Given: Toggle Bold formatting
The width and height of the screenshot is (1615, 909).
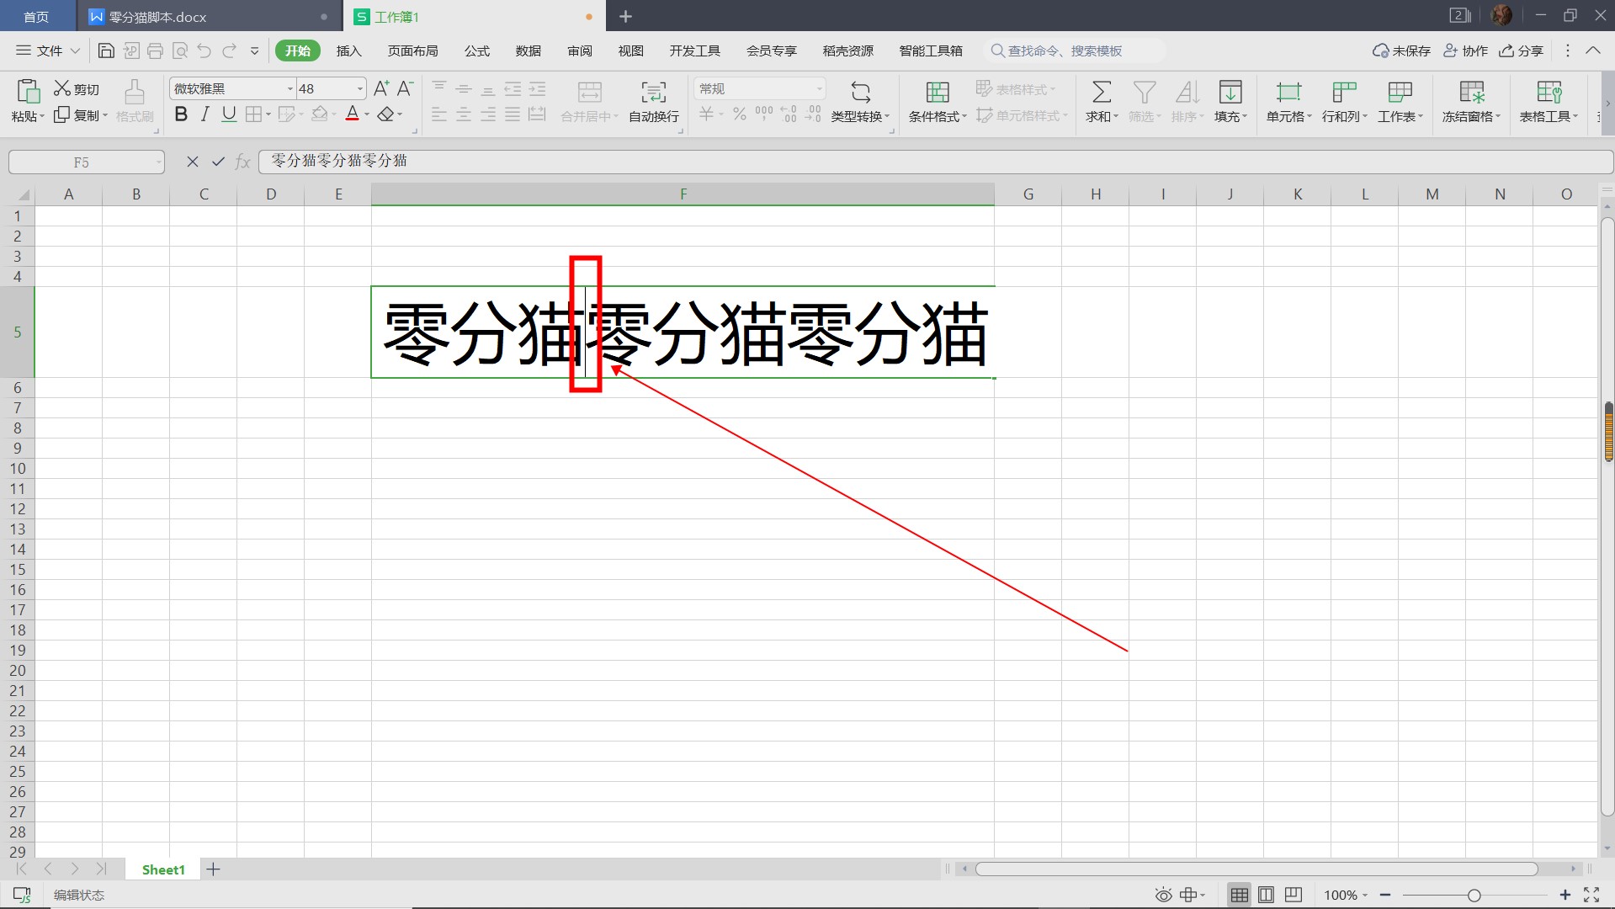Looking at the screenshot, I should tap(180, 114).
